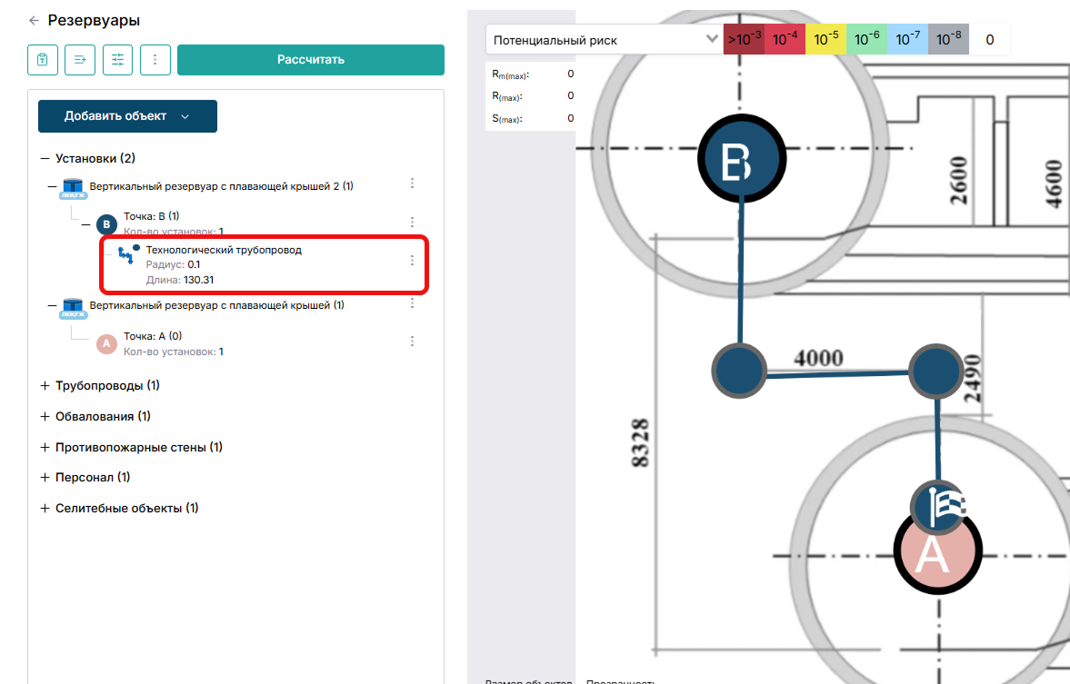
Task: Click the dark red >10⁻³ legend swatch
Action: (744, 40)
